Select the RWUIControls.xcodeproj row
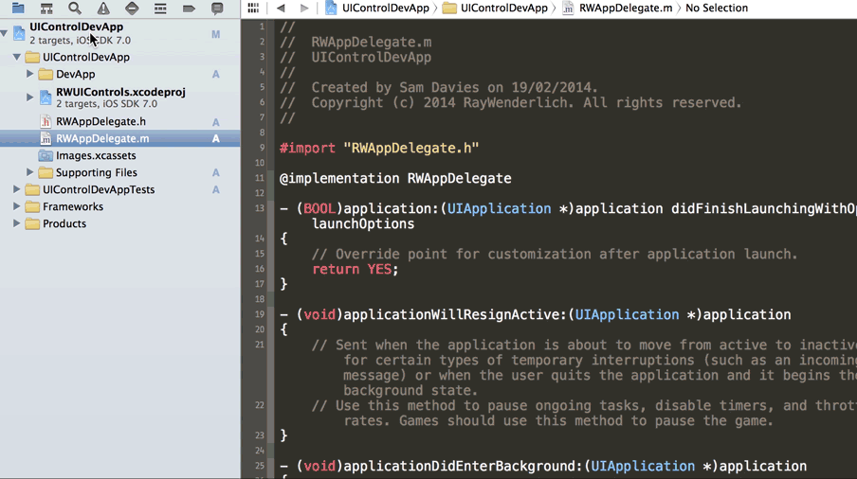This screenshot has width=857, height=479. pyautogui.click(x=119, y=98)
